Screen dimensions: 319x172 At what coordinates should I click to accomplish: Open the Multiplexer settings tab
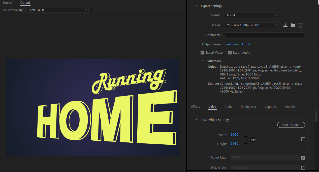248,107
